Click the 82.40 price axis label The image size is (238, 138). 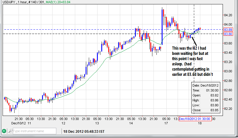coord(228,99)
